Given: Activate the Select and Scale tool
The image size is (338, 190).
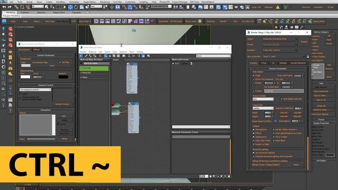Looking at the screenshot, I should pos(82,7).
